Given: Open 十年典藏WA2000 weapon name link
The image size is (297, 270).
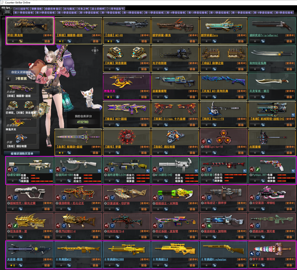Looking at the screenshot, I should click(x=114, y=259).
